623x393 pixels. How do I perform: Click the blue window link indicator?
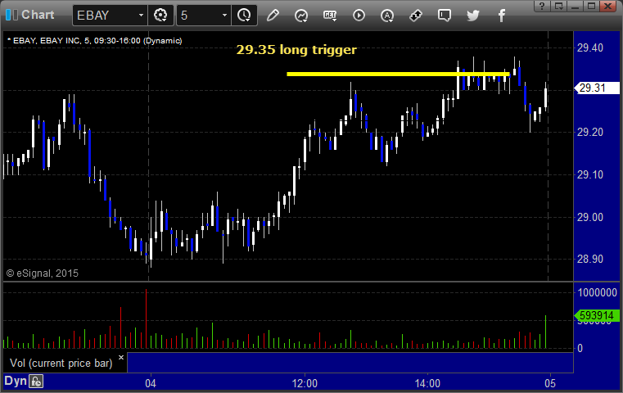(8, 15)
